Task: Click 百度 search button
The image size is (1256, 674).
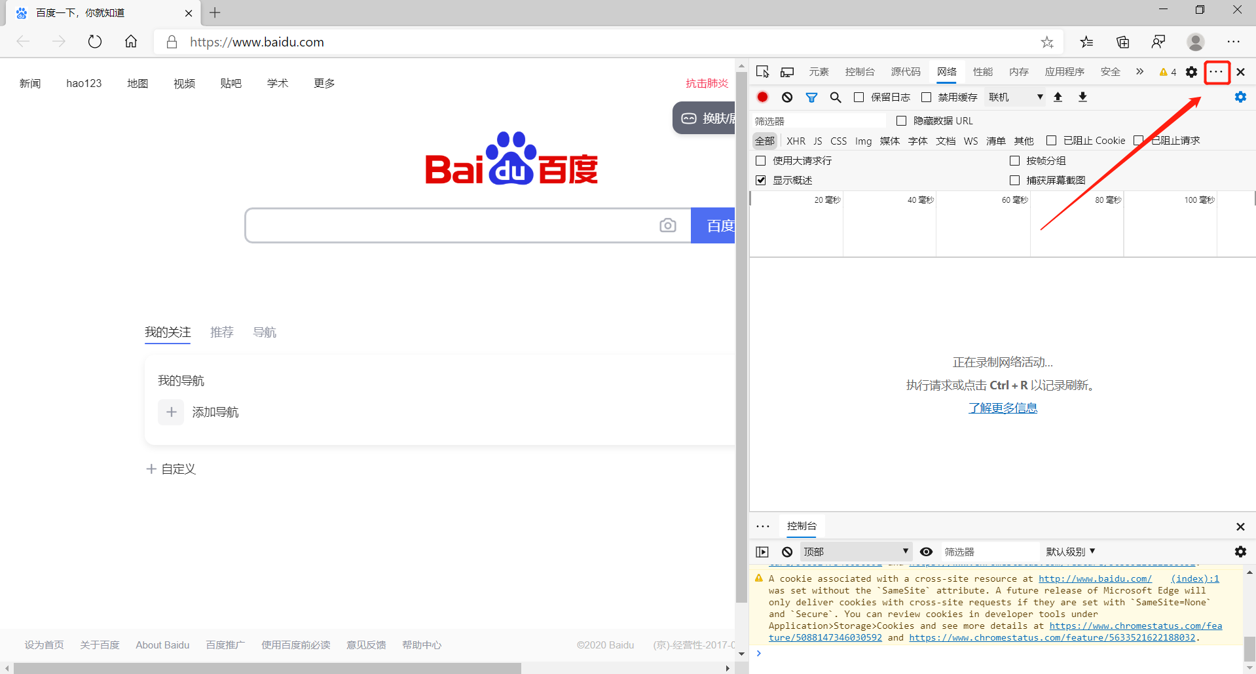Action: coord(713,226)
